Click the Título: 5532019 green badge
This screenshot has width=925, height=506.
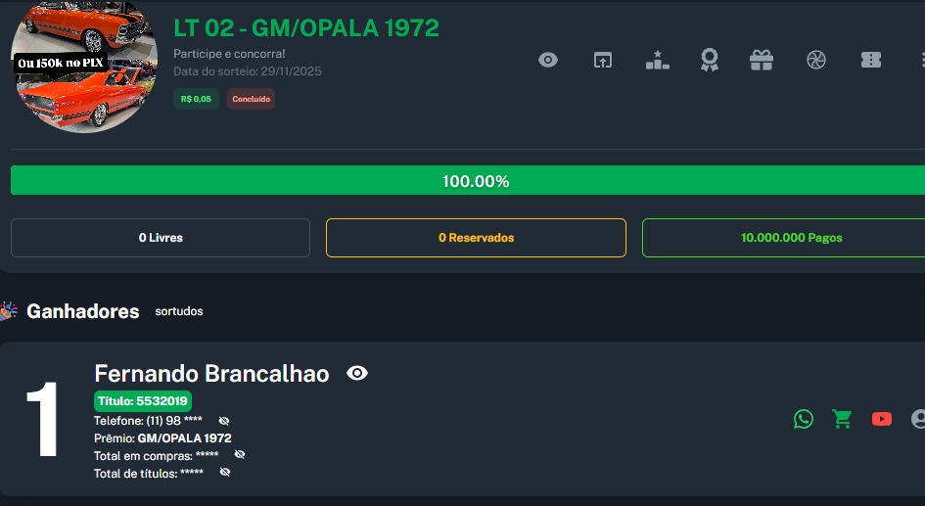(143, 400)
